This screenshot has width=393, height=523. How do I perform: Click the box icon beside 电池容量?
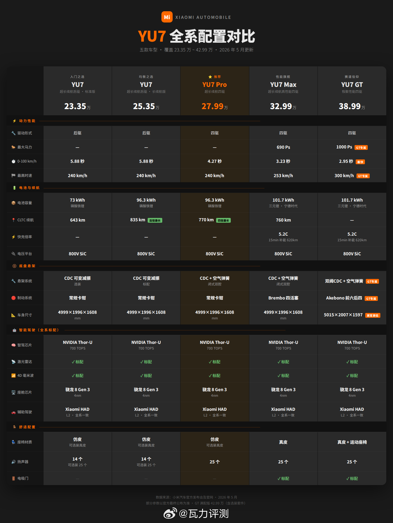click(13, 203)
